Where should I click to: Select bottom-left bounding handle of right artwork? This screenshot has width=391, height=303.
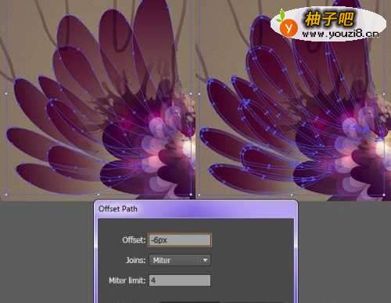(x=199, y=195)
